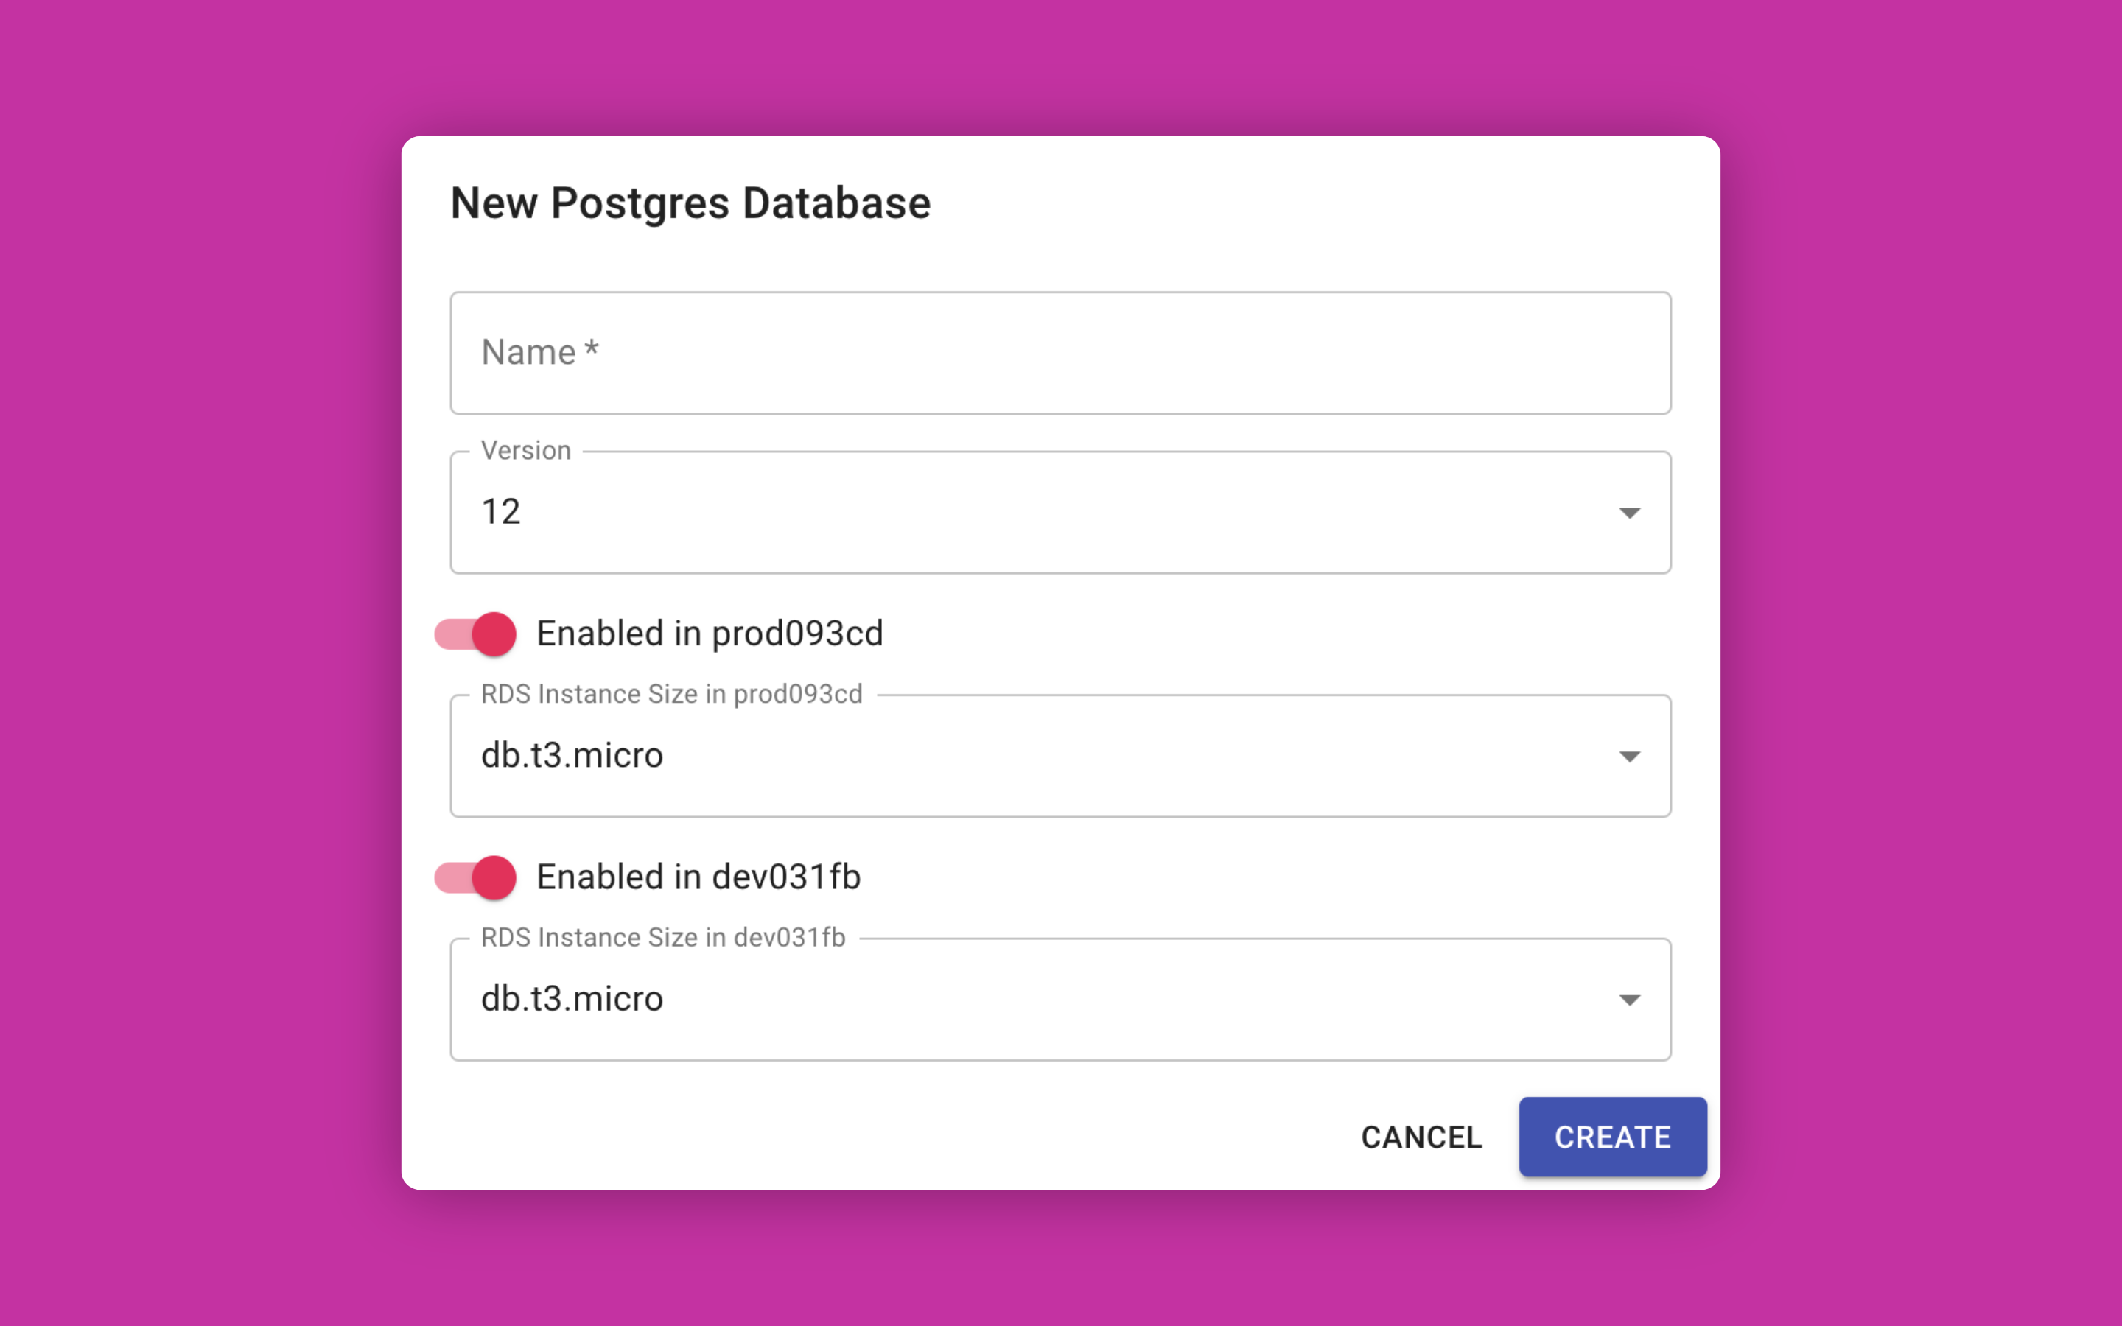Click the 'Version' field label
Viewport: 2122px width, 1326px height.
coord(525,451)
